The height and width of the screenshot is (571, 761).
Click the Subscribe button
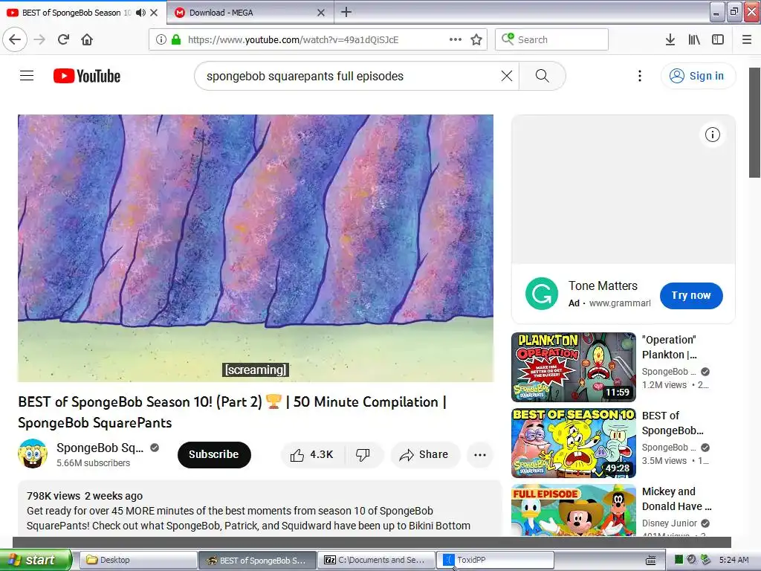click(214, 454)
